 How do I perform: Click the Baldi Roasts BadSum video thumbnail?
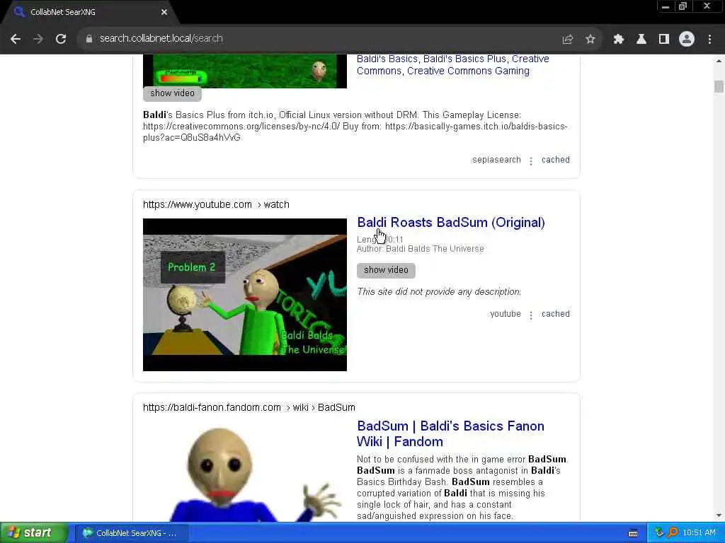[244, 295]
